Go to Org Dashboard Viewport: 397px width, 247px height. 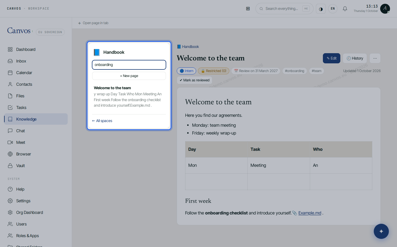click(x=36, y=212)
